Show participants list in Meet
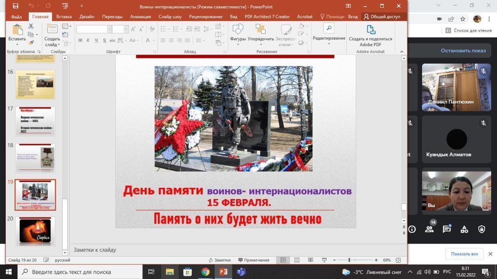 point(429,229)
